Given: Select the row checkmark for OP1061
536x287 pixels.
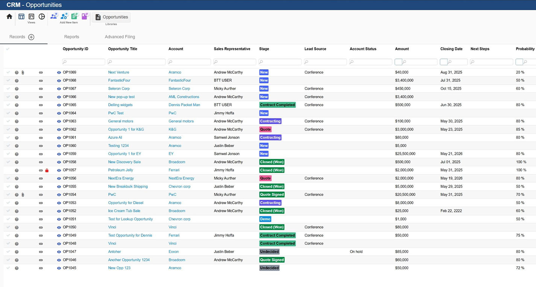Looking at the screenshot, I should coord(8,138).
